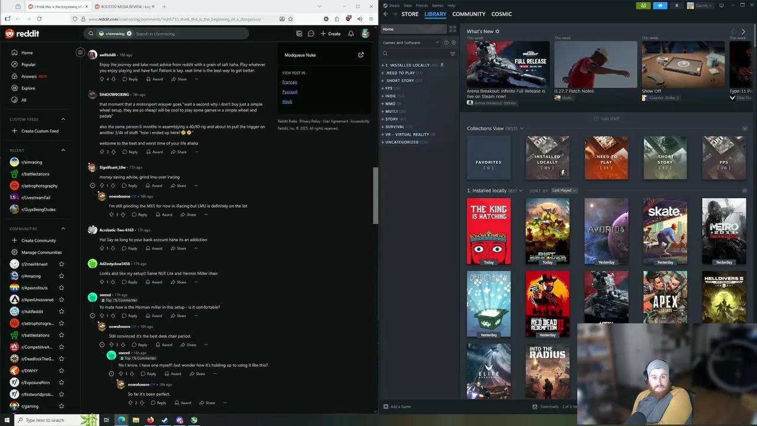Viewport: 757px width, 426px height.
Task: Favorite r/2meirl4meirl with its star
Action: coord(62,264)
